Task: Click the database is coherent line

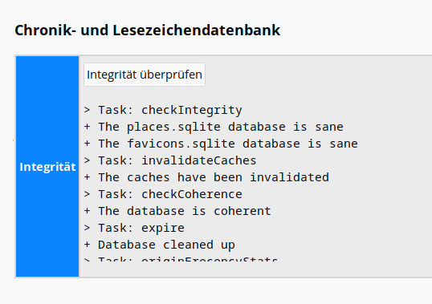Action: [x=177, y=211]
